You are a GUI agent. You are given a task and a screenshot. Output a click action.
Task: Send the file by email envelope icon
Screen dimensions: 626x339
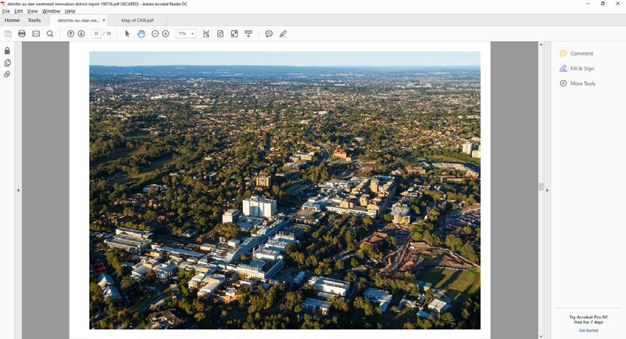coord(36,34)
